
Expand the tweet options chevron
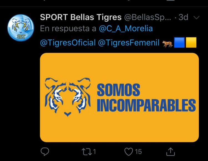[x=197, y=17]
